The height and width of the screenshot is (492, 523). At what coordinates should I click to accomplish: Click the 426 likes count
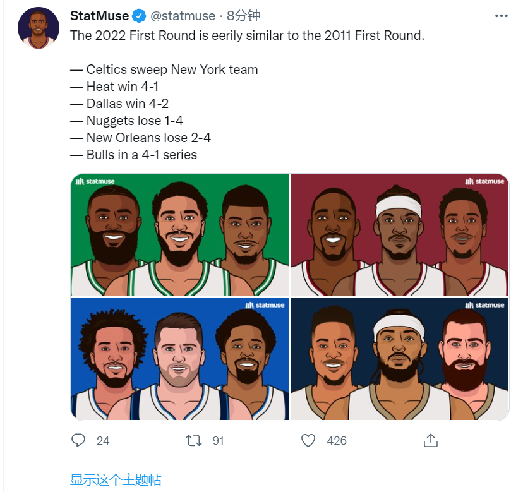pos(337,441)
